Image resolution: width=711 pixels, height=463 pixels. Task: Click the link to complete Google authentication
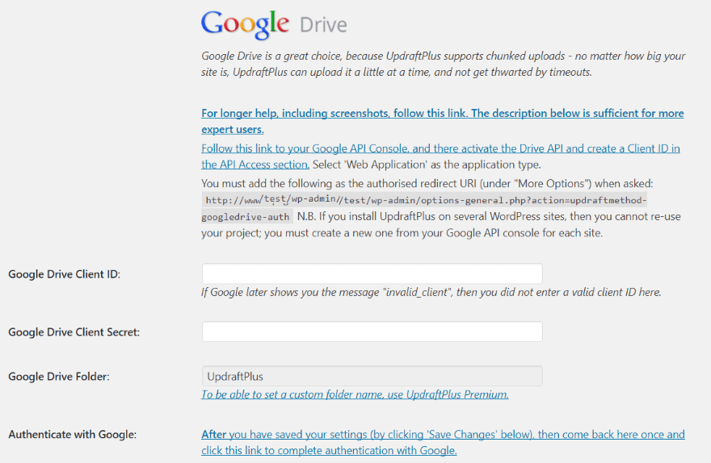point(442,442)
